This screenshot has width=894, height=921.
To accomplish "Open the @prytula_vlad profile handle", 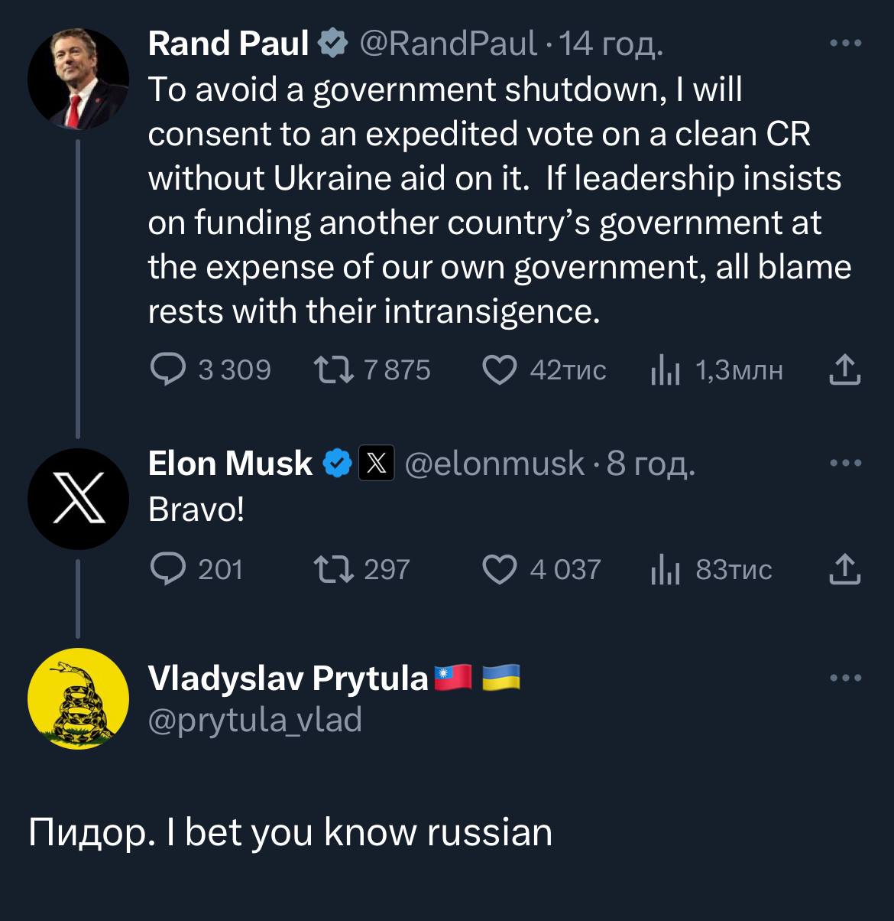I will 254,721.
